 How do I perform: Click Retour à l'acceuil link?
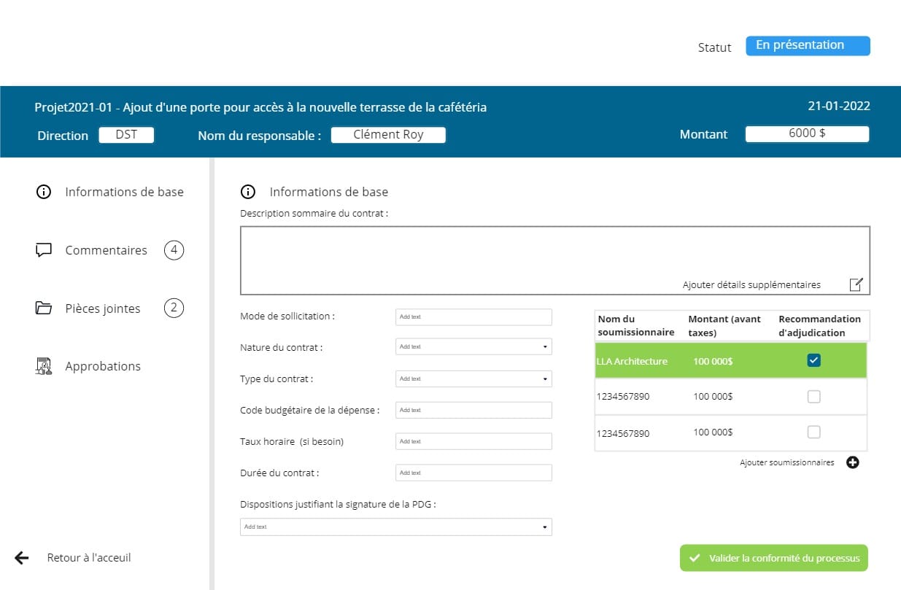click(x=89, y=558)
